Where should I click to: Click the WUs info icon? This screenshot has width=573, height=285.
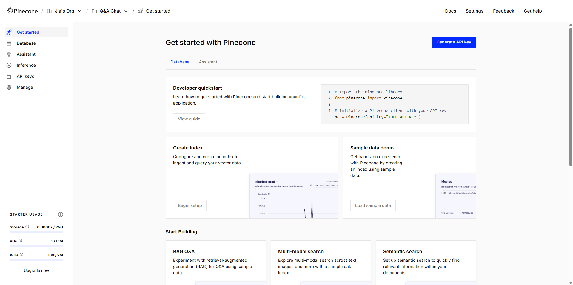pos(21,255)
